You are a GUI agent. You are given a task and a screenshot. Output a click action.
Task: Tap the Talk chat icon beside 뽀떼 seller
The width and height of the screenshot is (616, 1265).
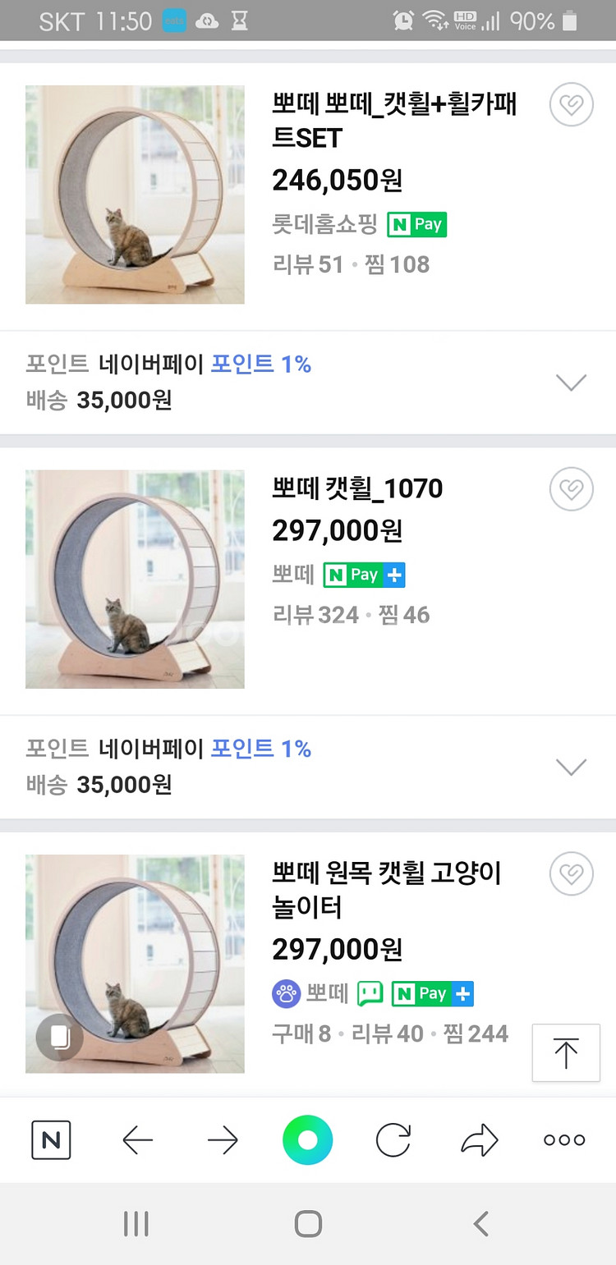(370, 994)
